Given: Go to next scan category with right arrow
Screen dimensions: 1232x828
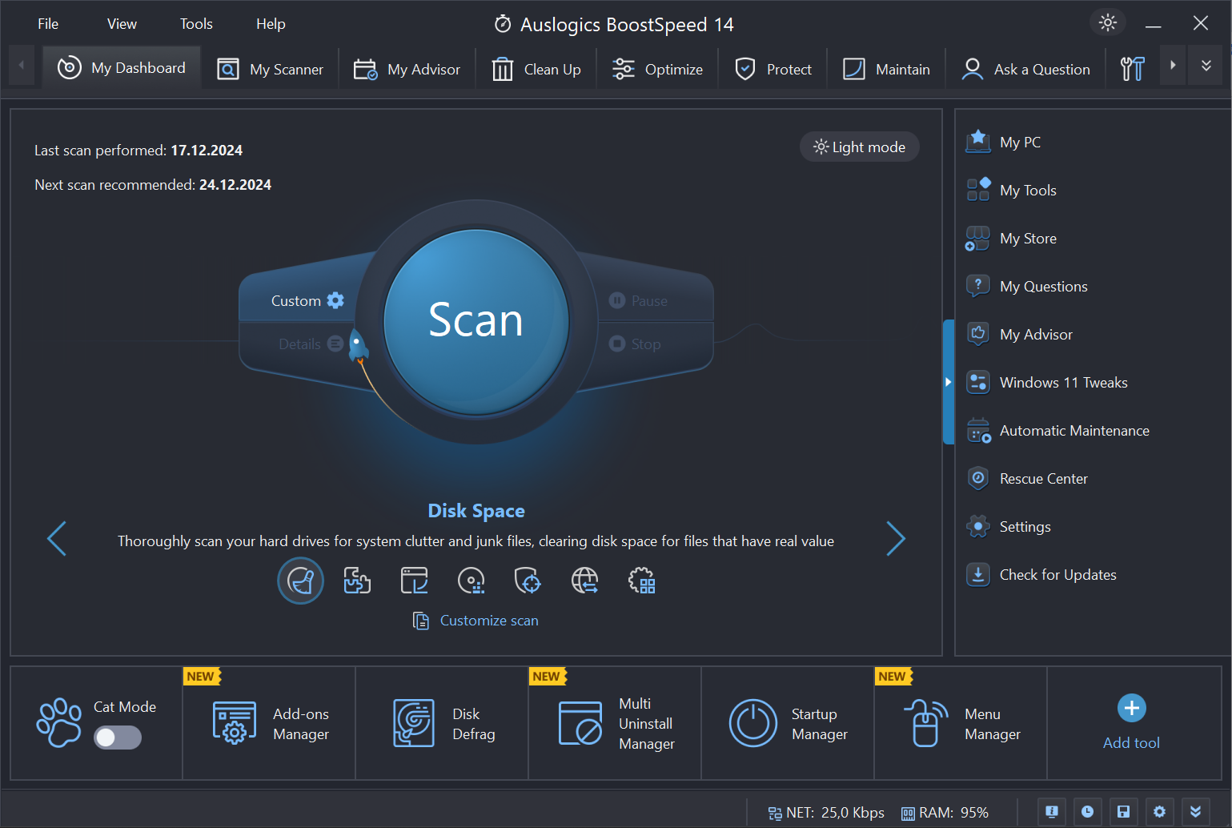Looking at the screenshot, I should point(896,538).
